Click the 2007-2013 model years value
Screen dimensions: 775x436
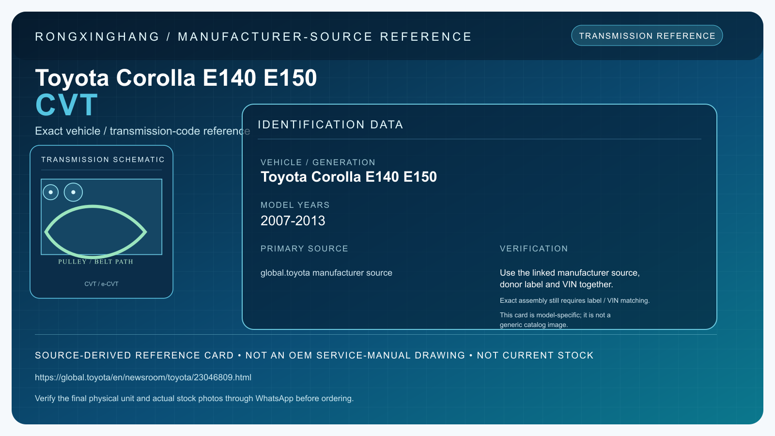click(x=293, y=221)
